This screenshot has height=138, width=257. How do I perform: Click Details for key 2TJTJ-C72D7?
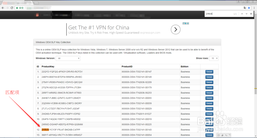(209, 109)
